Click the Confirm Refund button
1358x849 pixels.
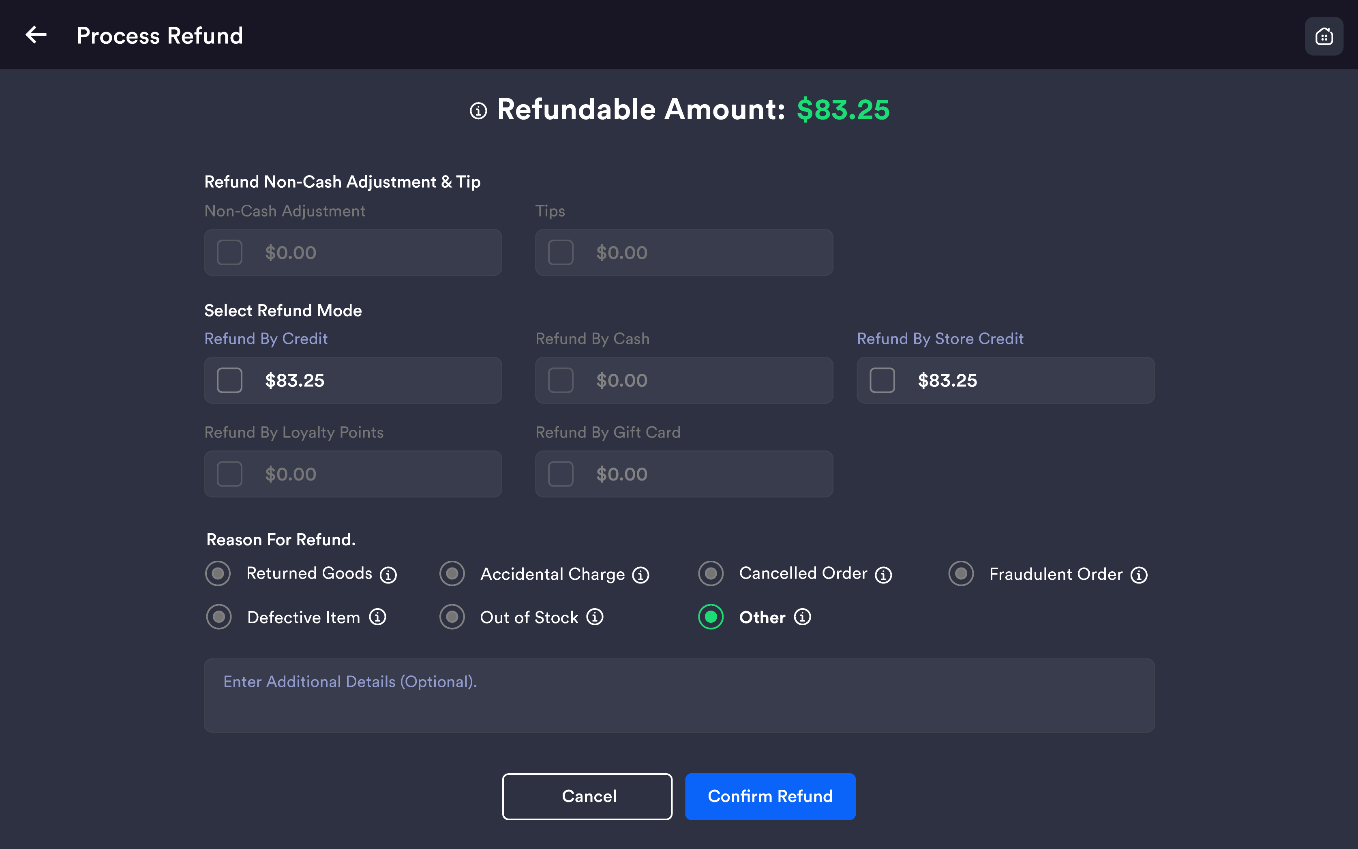click(770, 796)
